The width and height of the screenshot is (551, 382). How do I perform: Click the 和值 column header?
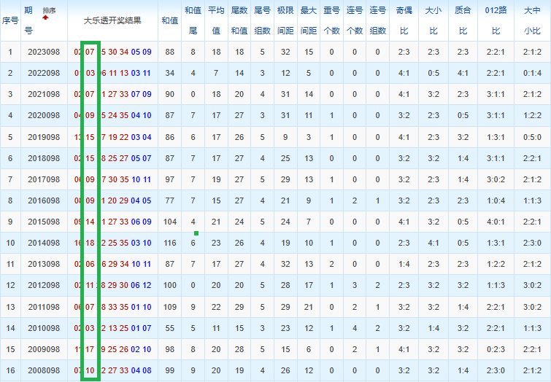pyautogui.click(x=170, y=20)
